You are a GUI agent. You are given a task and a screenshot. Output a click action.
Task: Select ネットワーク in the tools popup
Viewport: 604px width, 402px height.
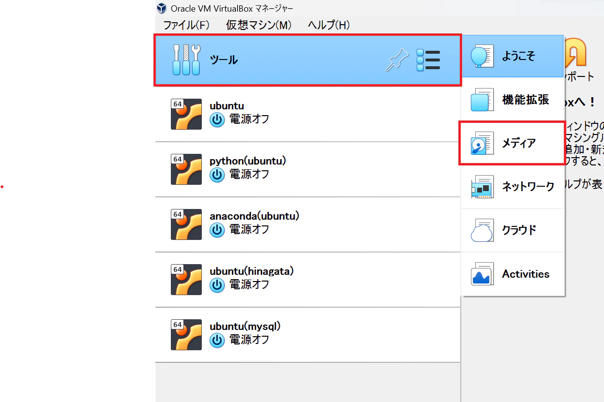(513, 187)
